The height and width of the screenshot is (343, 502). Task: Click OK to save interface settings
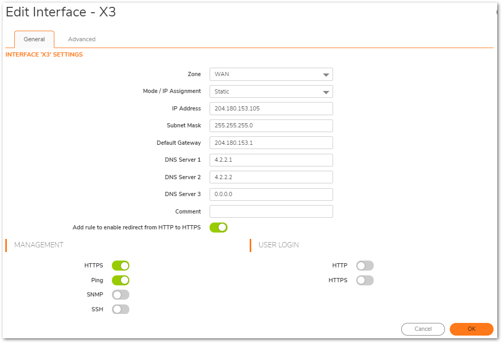click(x=471, y=329)
